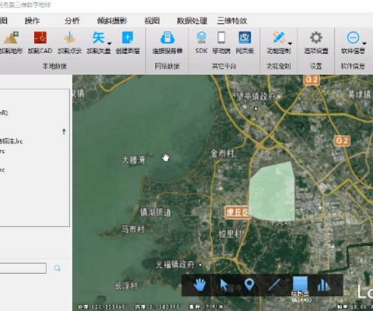
Task: Click the Load Vector (加载矢量) icon
Action: pos(98,38)
